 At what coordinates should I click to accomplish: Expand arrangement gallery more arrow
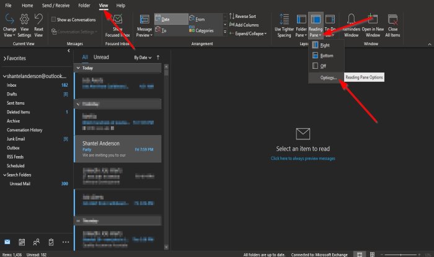[224, 32]
